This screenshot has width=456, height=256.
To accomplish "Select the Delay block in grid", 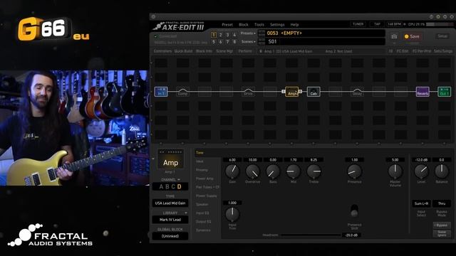I will coord(357,92).
